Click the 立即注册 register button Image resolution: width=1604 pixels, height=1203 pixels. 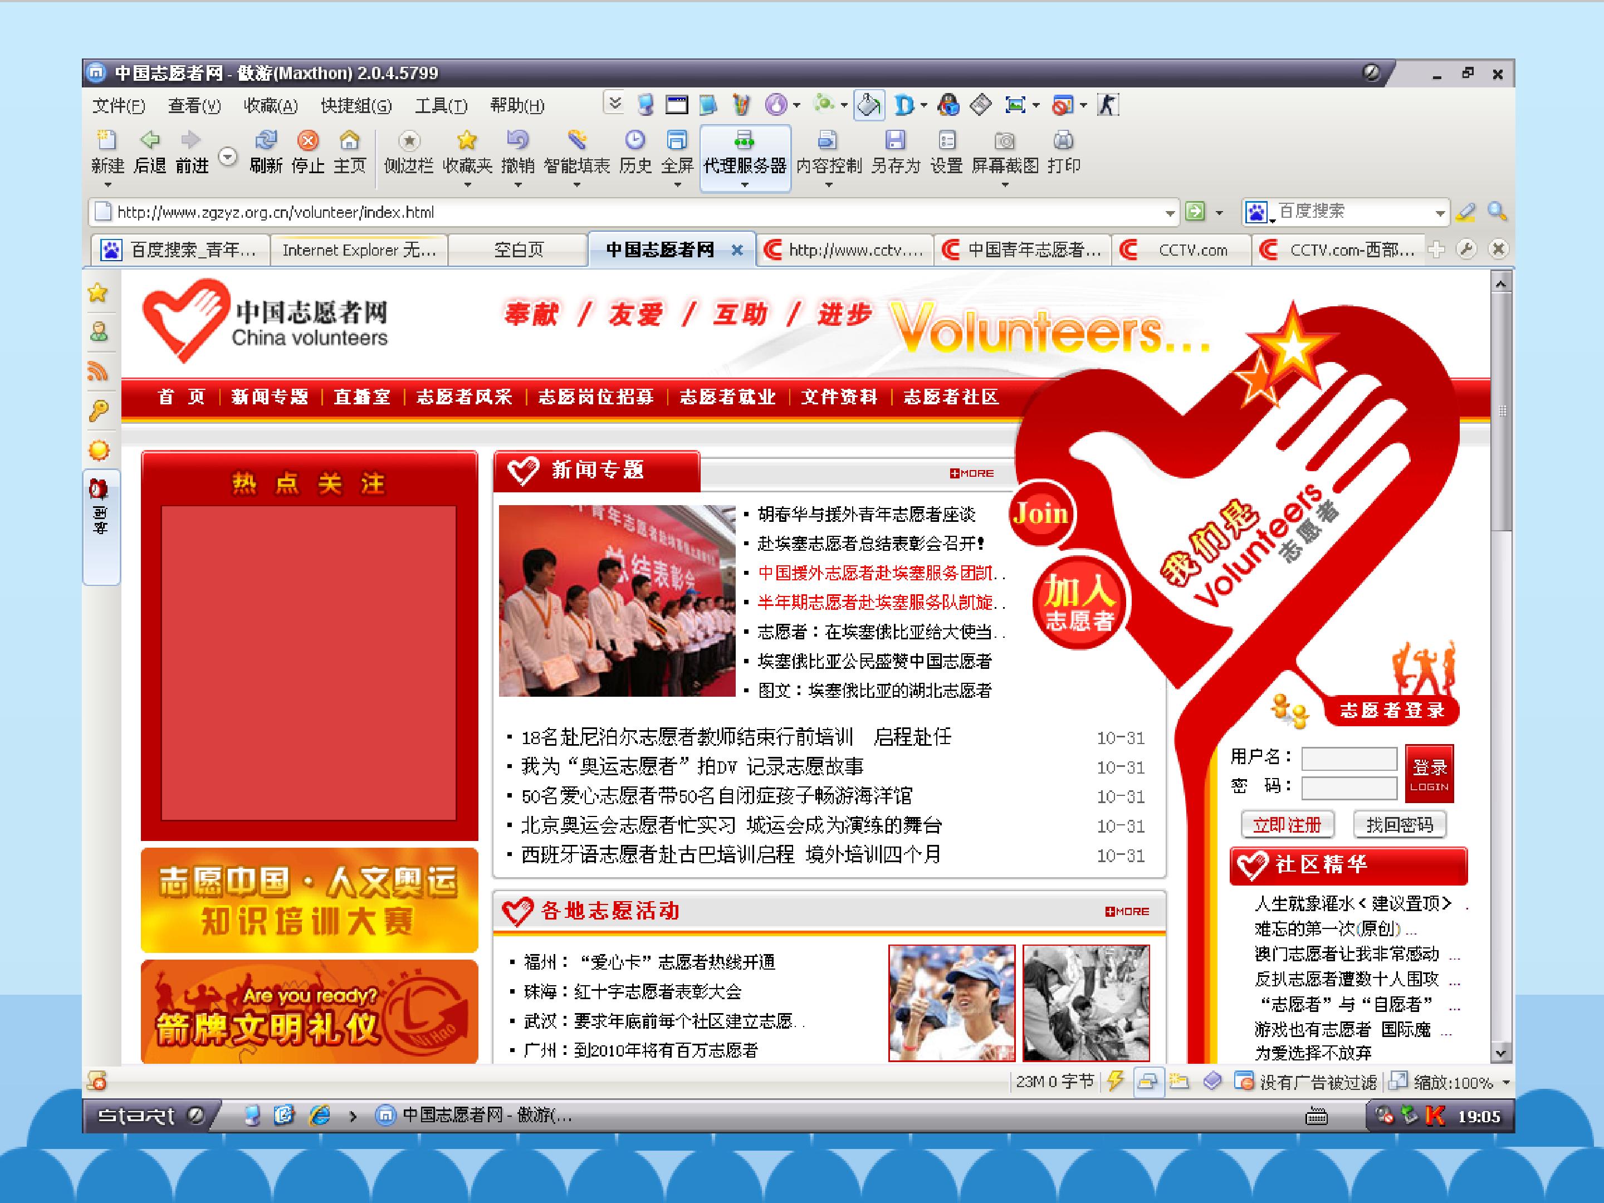[x=1287, y=824]
